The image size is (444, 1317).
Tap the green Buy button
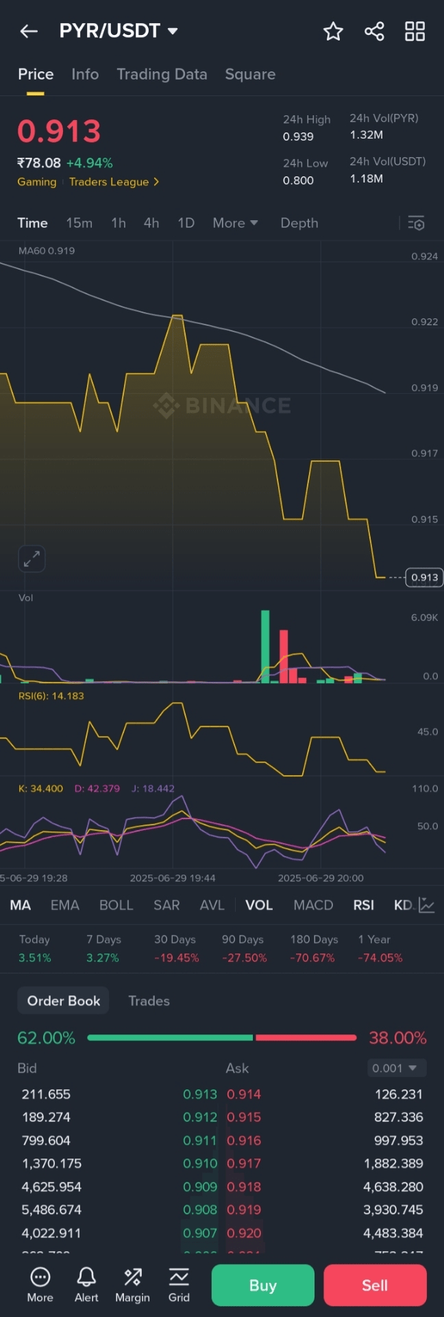click(x=263, y=1285)
